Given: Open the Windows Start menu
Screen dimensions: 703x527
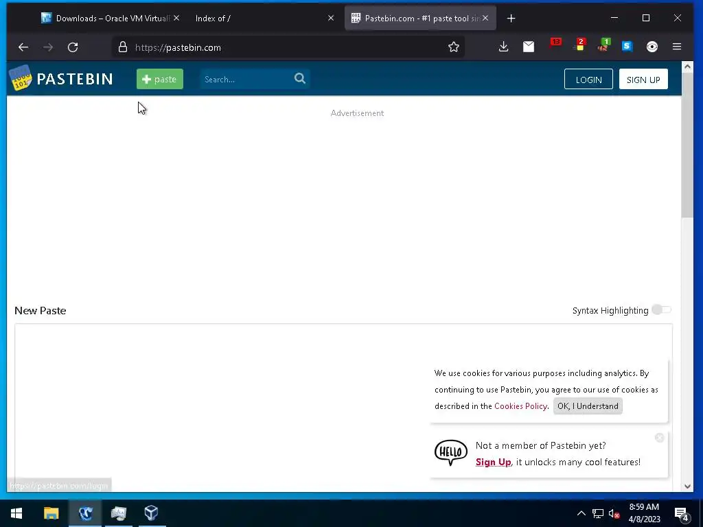Looking at the screenshot, I should coord(16,513).
